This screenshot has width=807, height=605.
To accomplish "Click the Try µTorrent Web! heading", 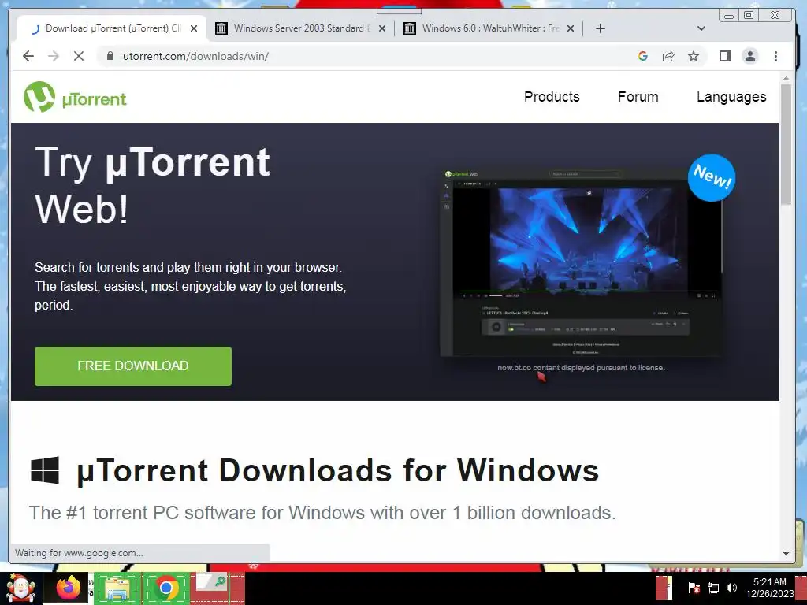I will pos(152,185).
